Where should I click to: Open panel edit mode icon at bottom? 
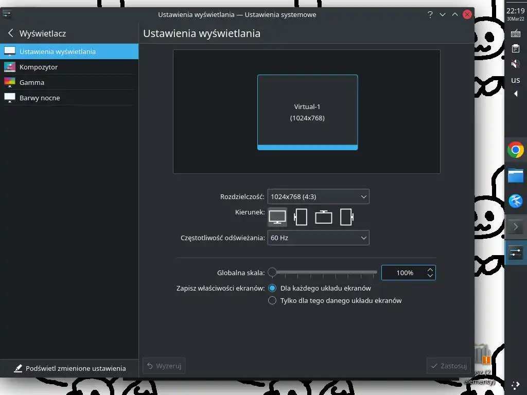pyautogui.click(x=516, y=385)
